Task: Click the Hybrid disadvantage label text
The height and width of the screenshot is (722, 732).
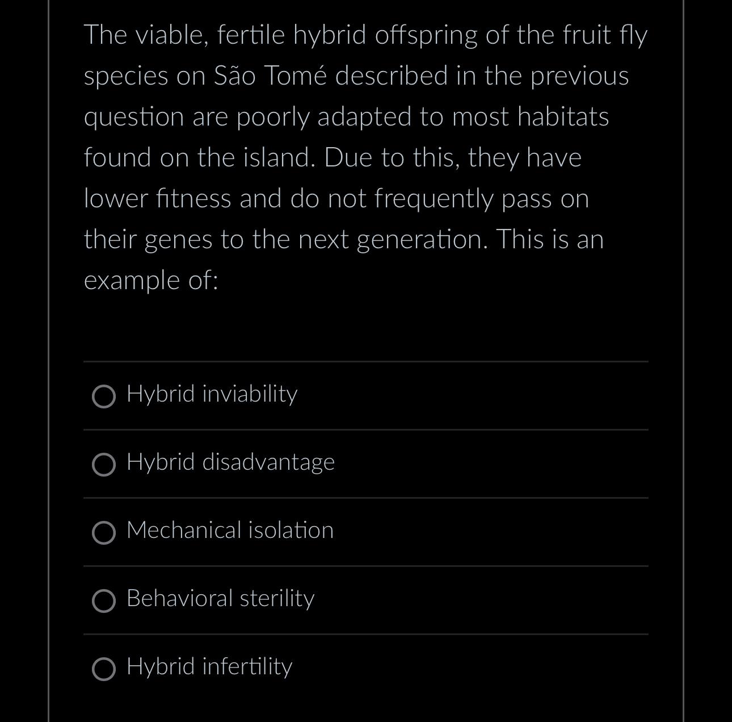Action: pyautogui.click(x=230, y=462)
